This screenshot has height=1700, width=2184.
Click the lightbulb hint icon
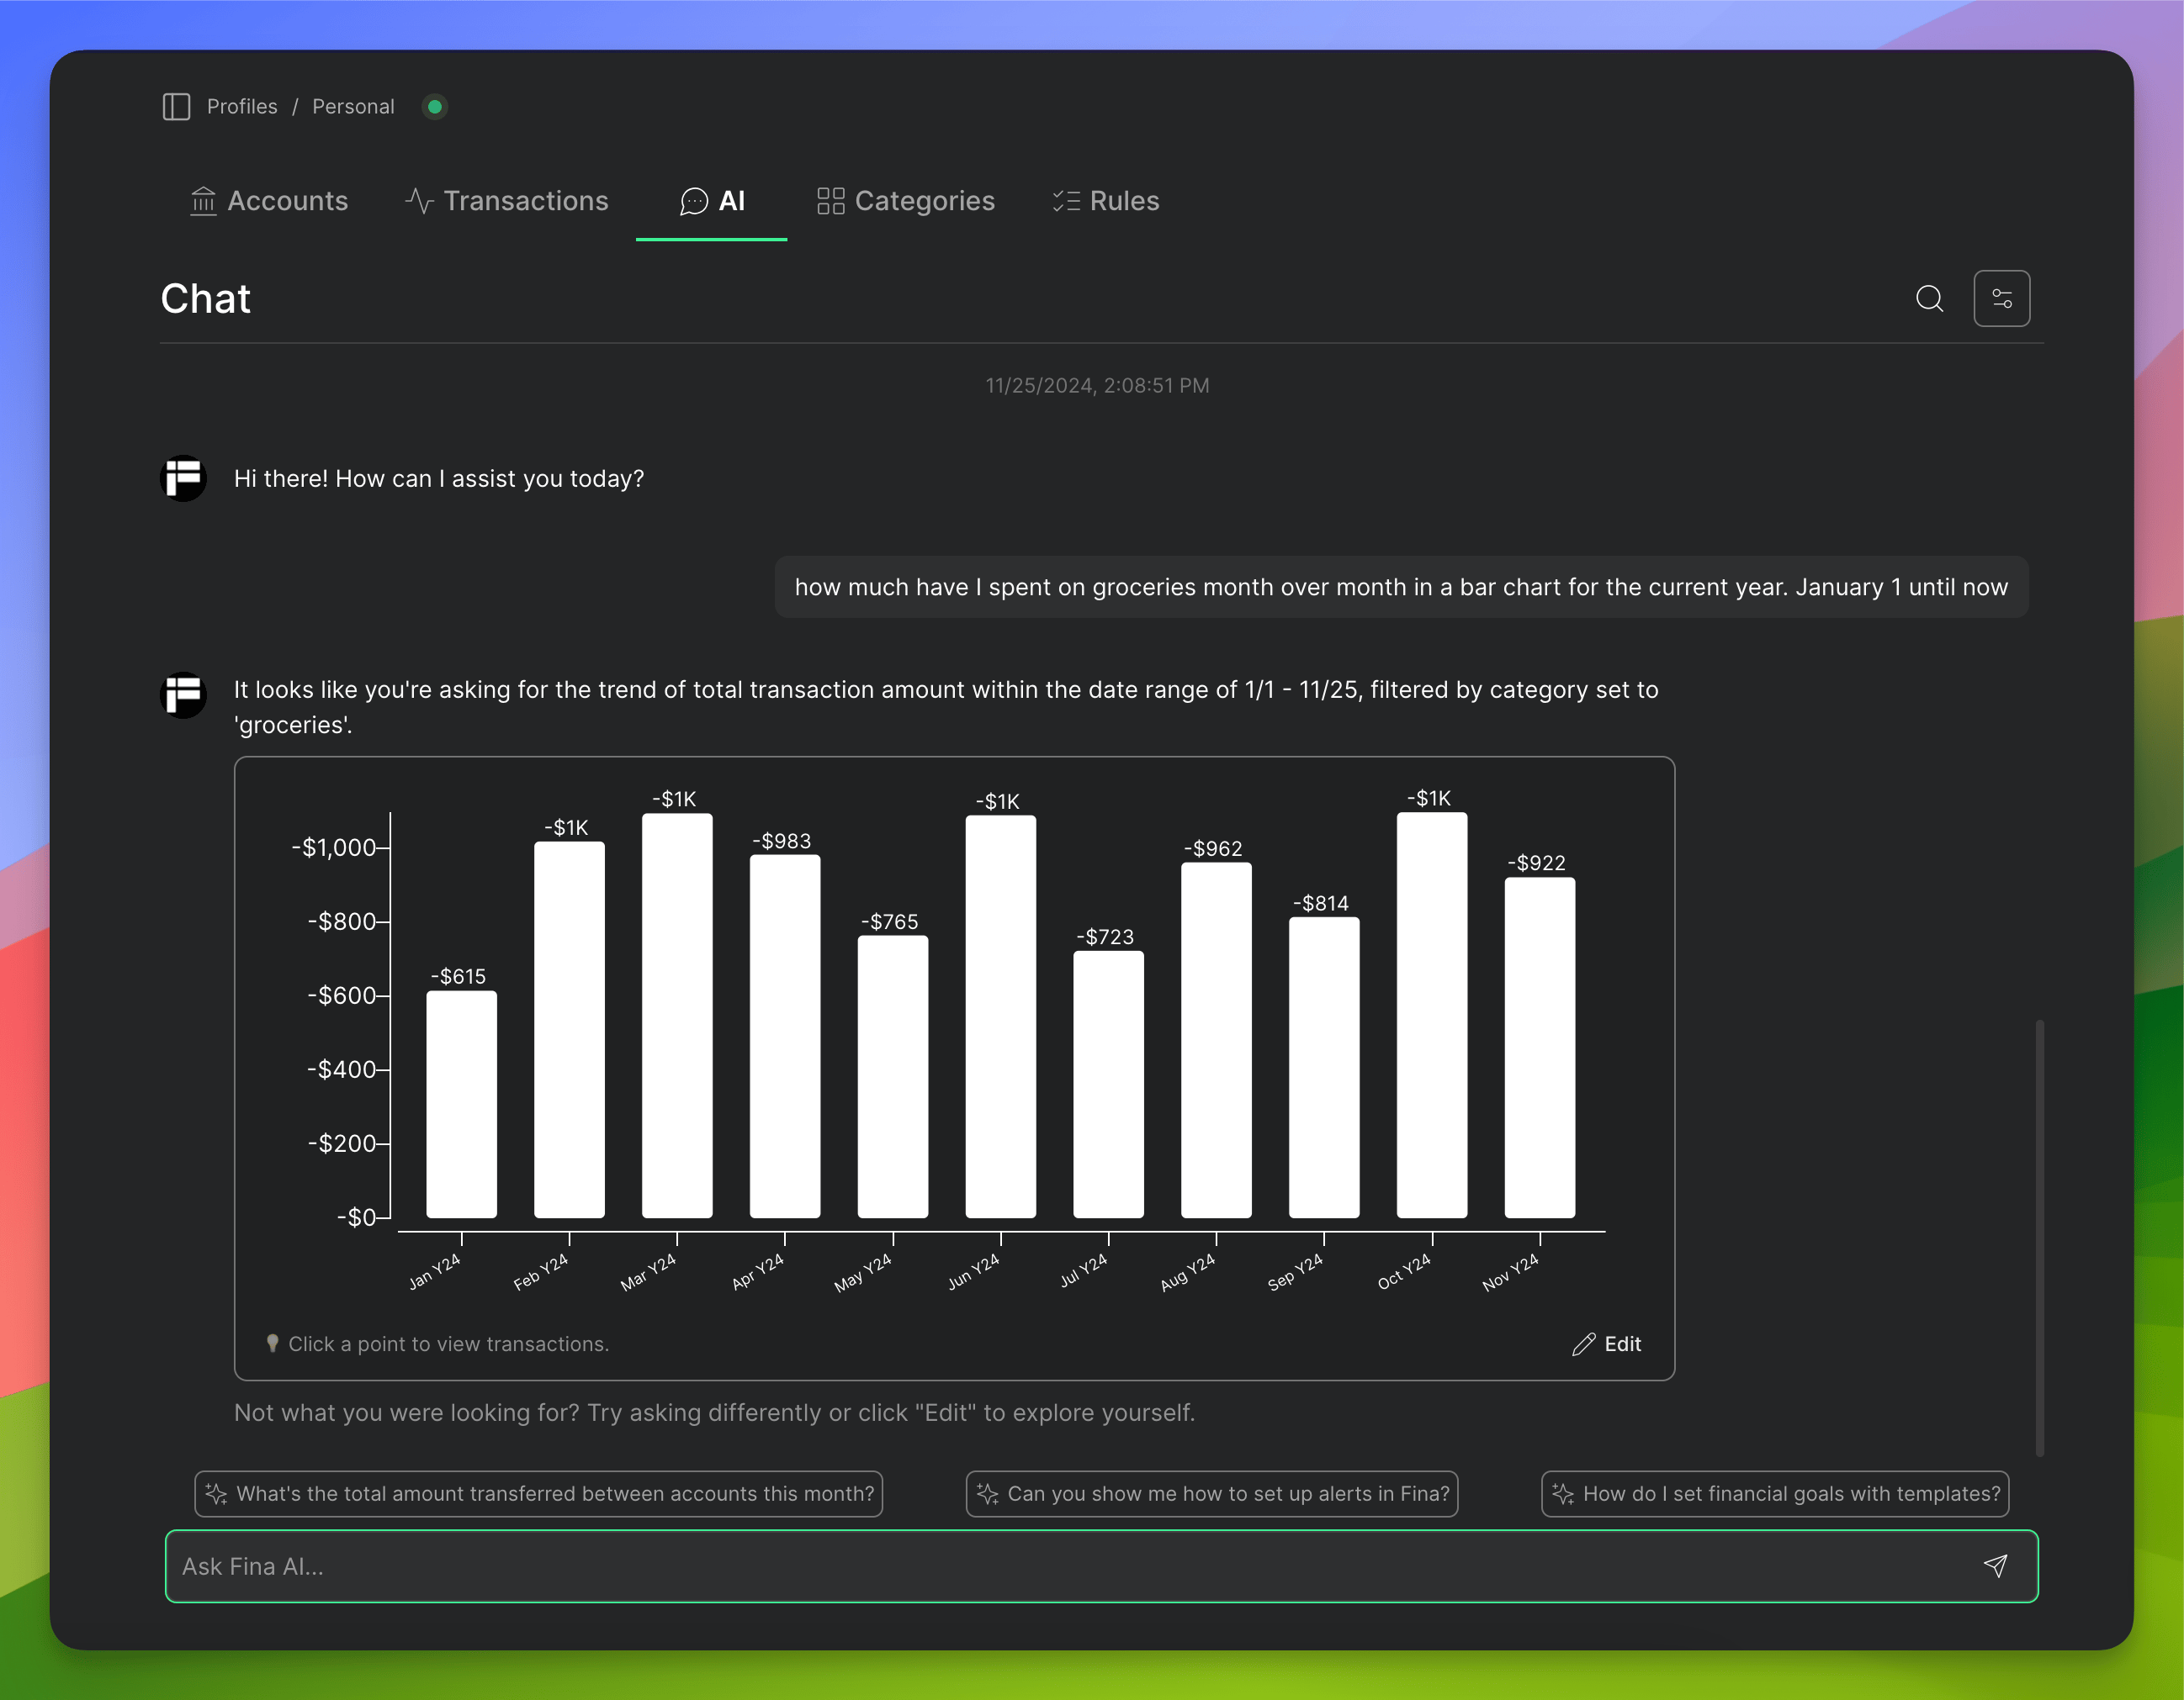(272, 1344)
